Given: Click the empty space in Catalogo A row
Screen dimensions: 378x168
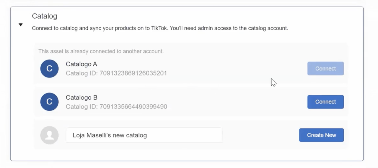Looking at the screenshot, I should click(x=236, y=68).
